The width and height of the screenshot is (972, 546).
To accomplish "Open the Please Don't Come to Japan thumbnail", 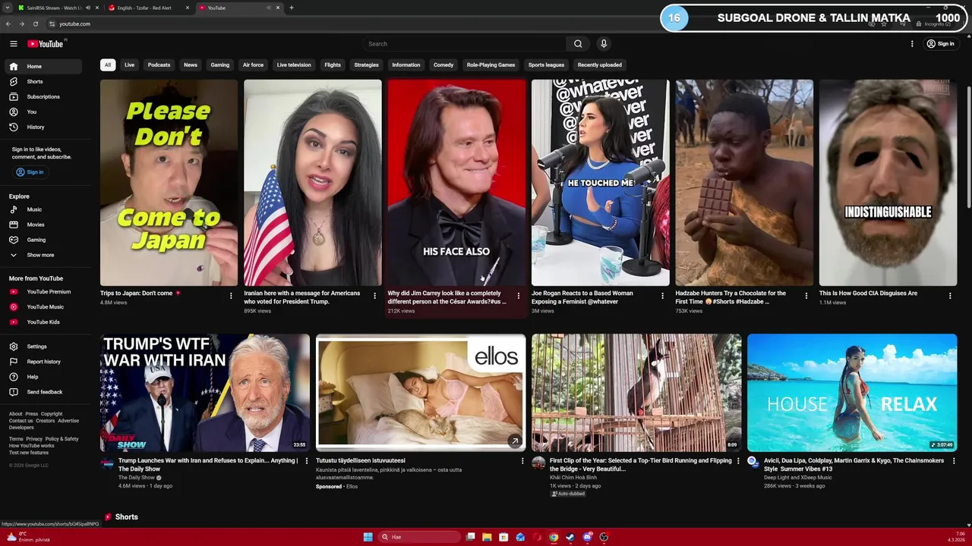I will pyautogui.click(x=169, y=183).
